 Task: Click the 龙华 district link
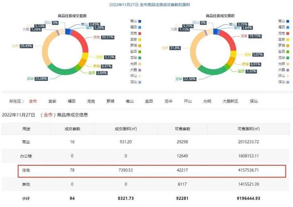[x=168, y=101]
